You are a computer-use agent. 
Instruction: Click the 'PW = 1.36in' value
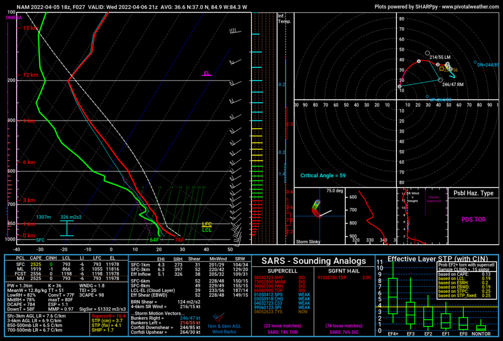coord(20,286)
